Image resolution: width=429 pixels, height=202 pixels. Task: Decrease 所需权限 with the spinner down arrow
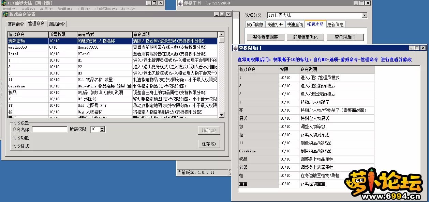(x=102, y=131)
